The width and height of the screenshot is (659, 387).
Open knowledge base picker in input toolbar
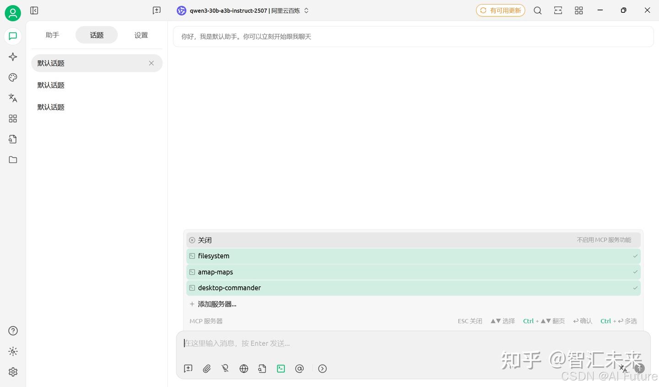pos(262,369)
